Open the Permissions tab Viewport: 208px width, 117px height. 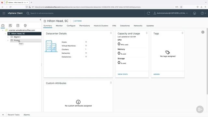tap(84, 26)
